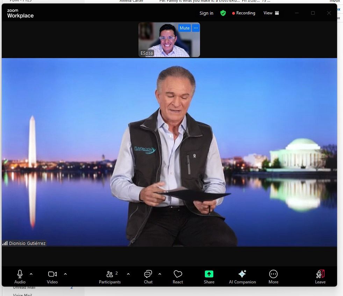This screenshot has height=296, width=343.
Task: Expand chat options chevron
Action: (x=160, y=274)
